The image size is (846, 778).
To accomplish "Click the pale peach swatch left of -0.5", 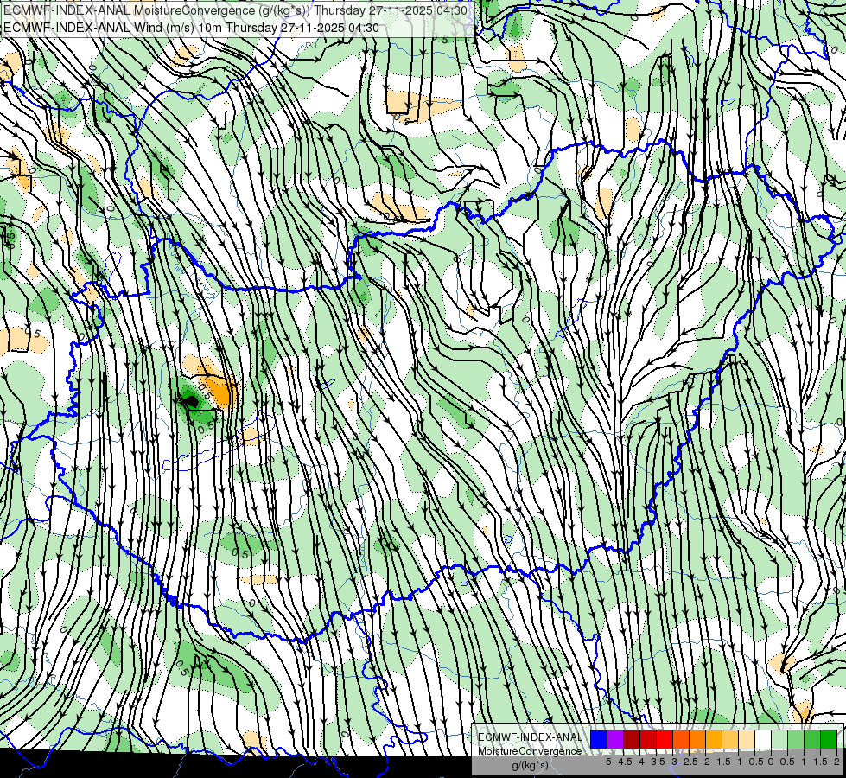I will (x=747, y=740).
